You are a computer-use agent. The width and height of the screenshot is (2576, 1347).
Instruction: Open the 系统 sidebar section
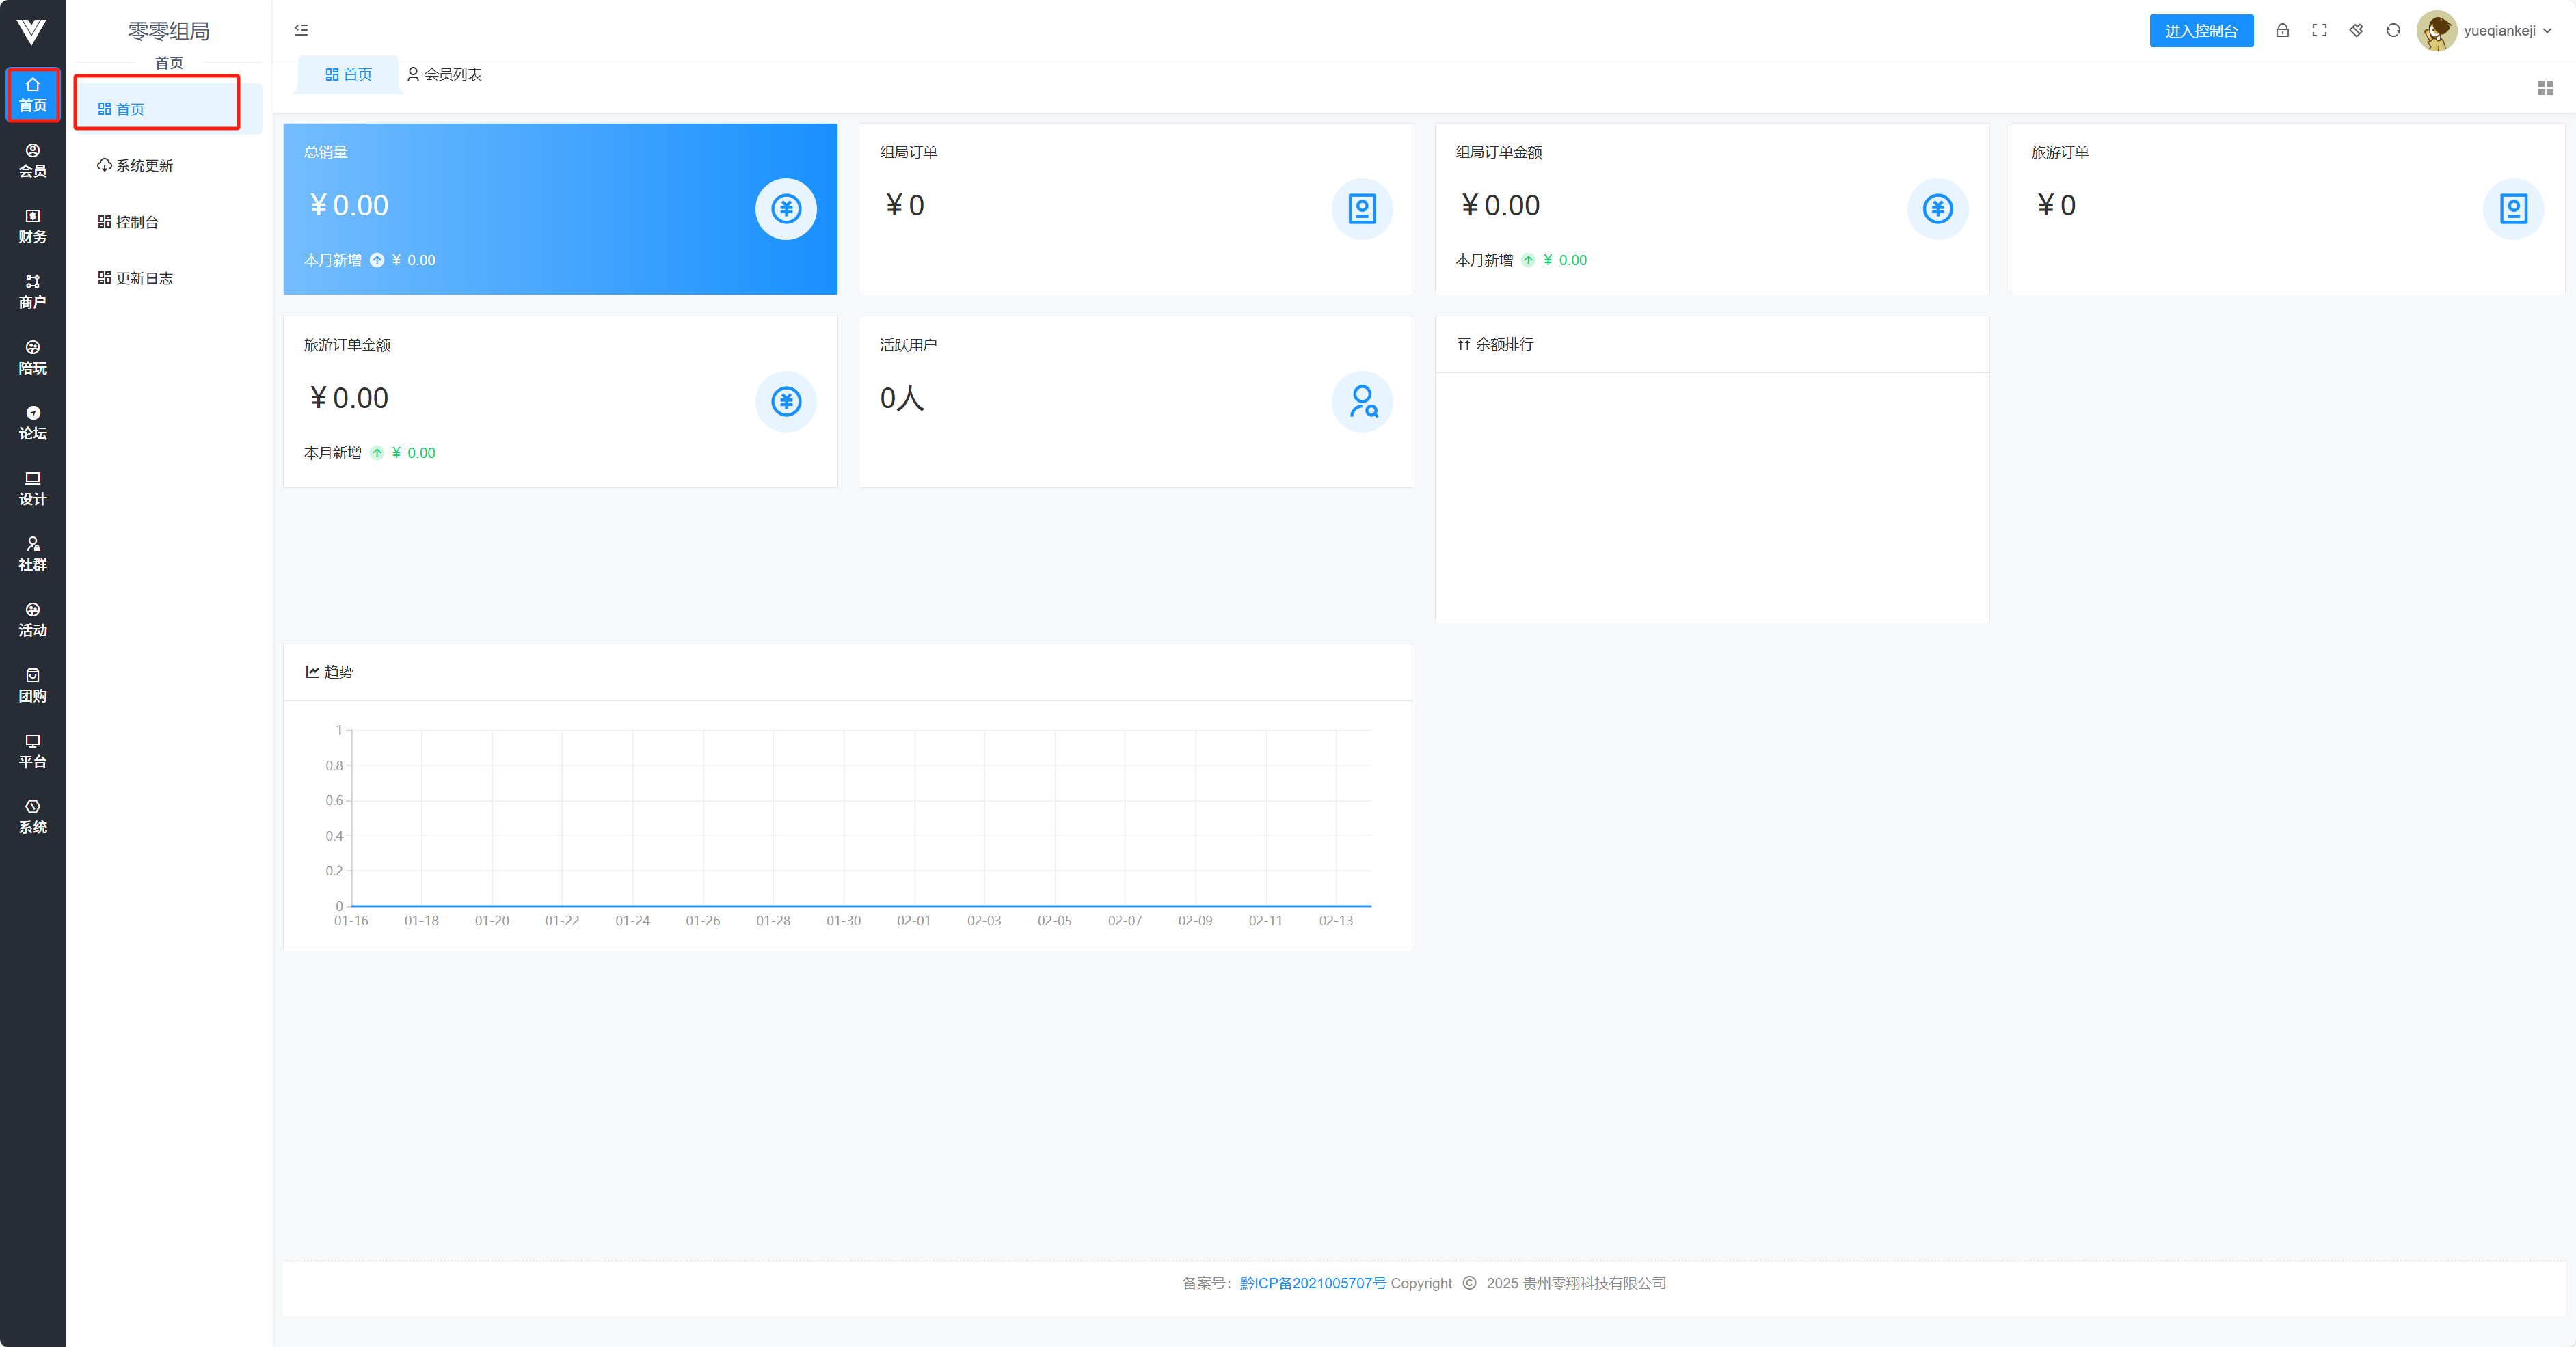(x=32, y=816)
